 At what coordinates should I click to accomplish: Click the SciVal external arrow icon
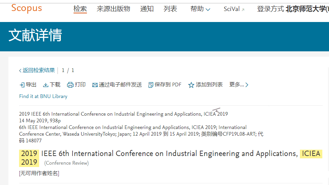(243, 10)
